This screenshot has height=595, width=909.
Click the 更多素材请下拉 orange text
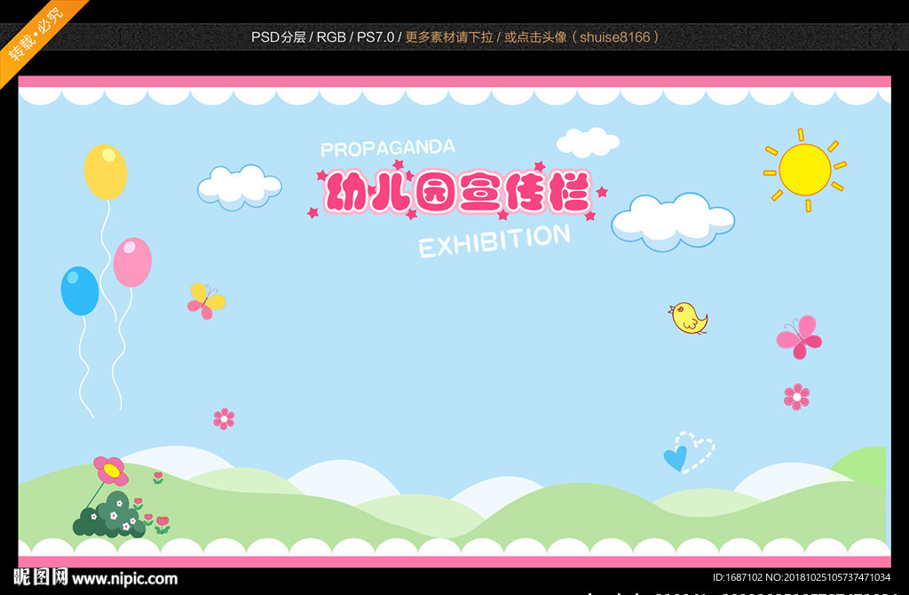click(x=448, y=37)
